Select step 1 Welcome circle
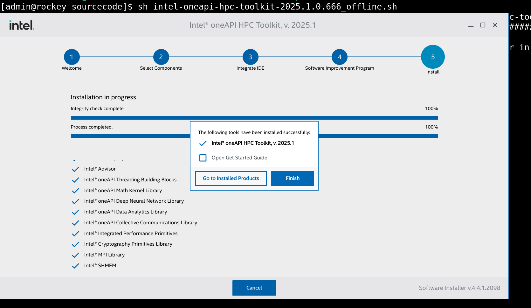 (72, 57)
